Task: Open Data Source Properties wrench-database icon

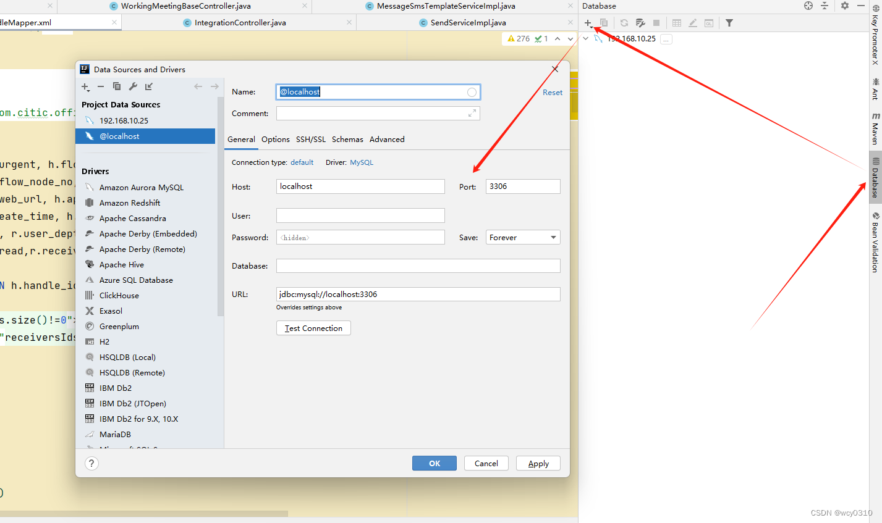Action: [640, 23]
